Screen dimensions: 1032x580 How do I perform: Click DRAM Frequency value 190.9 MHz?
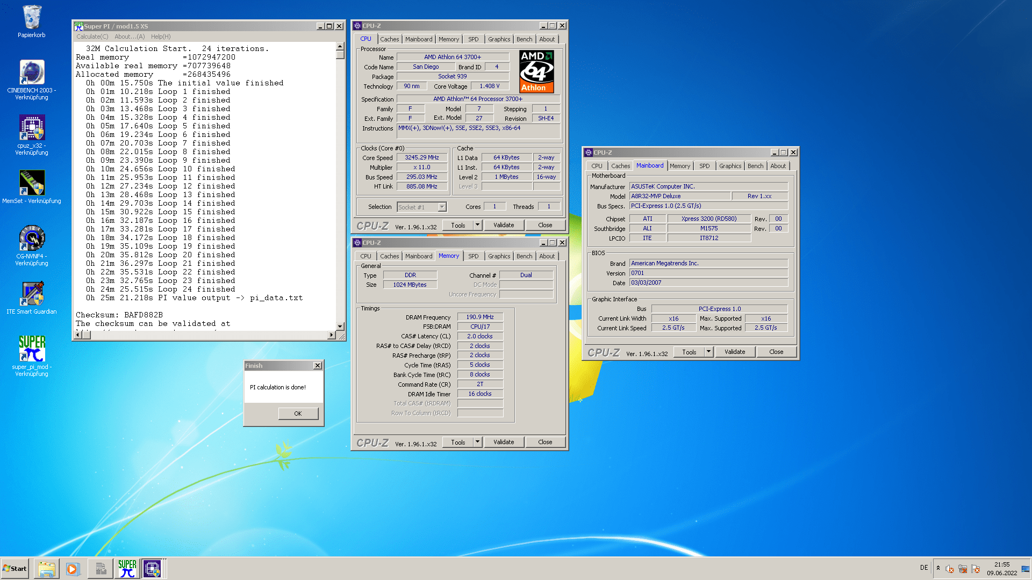point(480,317)
